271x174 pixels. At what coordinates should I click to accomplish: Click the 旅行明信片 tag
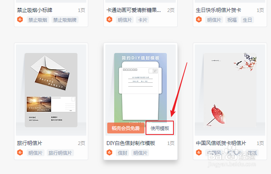point(60,153)
